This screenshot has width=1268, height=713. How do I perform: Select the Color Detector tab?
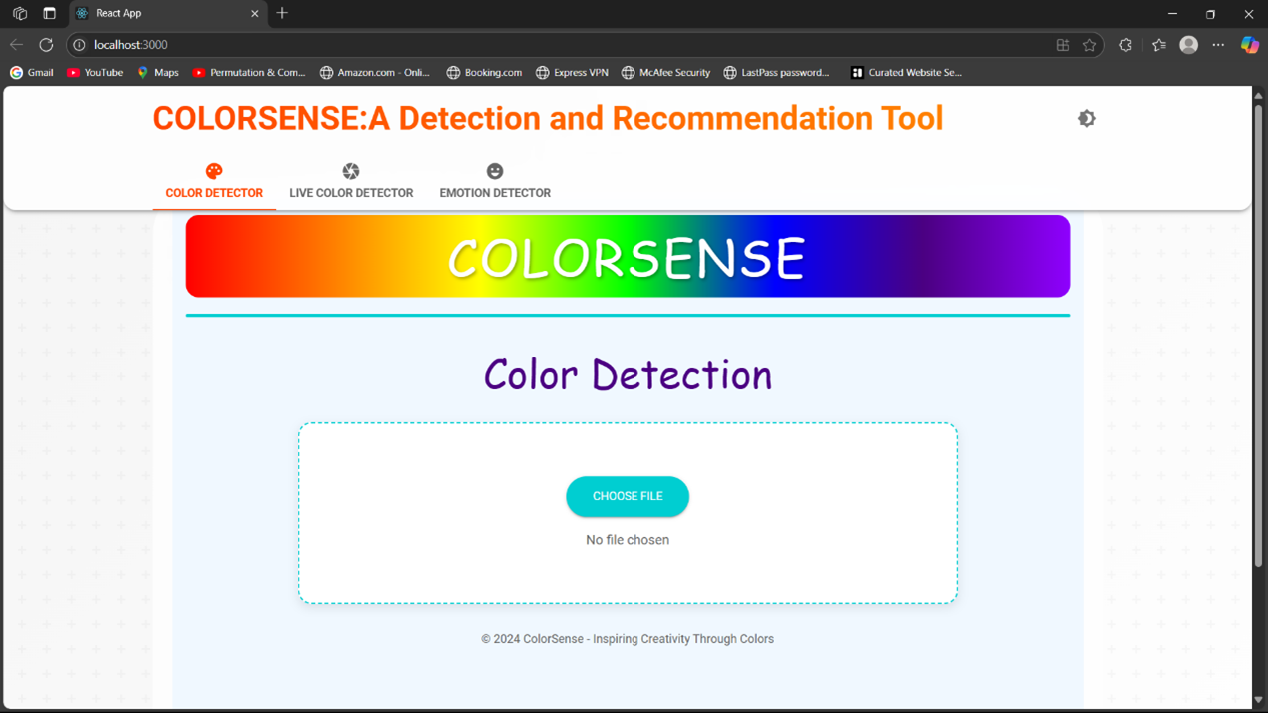(214, 181)
